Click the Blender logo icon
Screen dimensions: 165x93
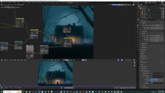click(1, 3)
